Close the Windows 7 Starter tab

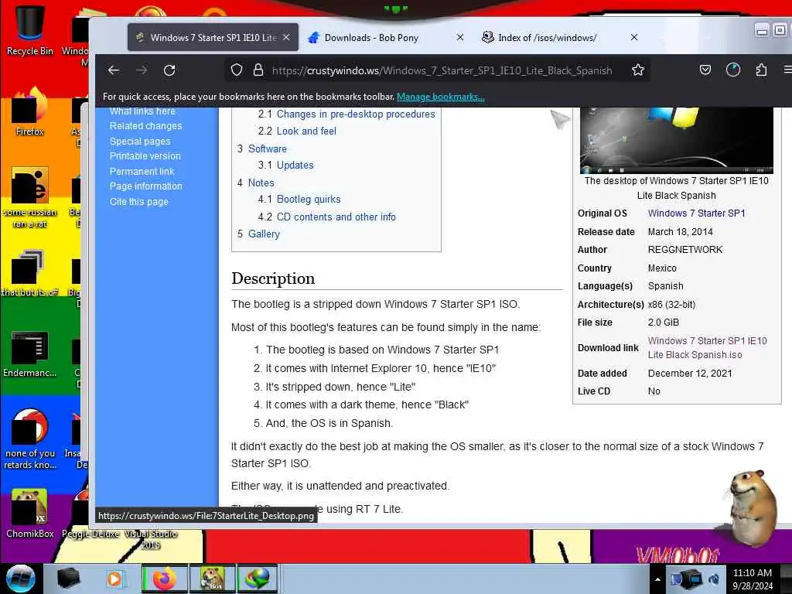[286, 37]
